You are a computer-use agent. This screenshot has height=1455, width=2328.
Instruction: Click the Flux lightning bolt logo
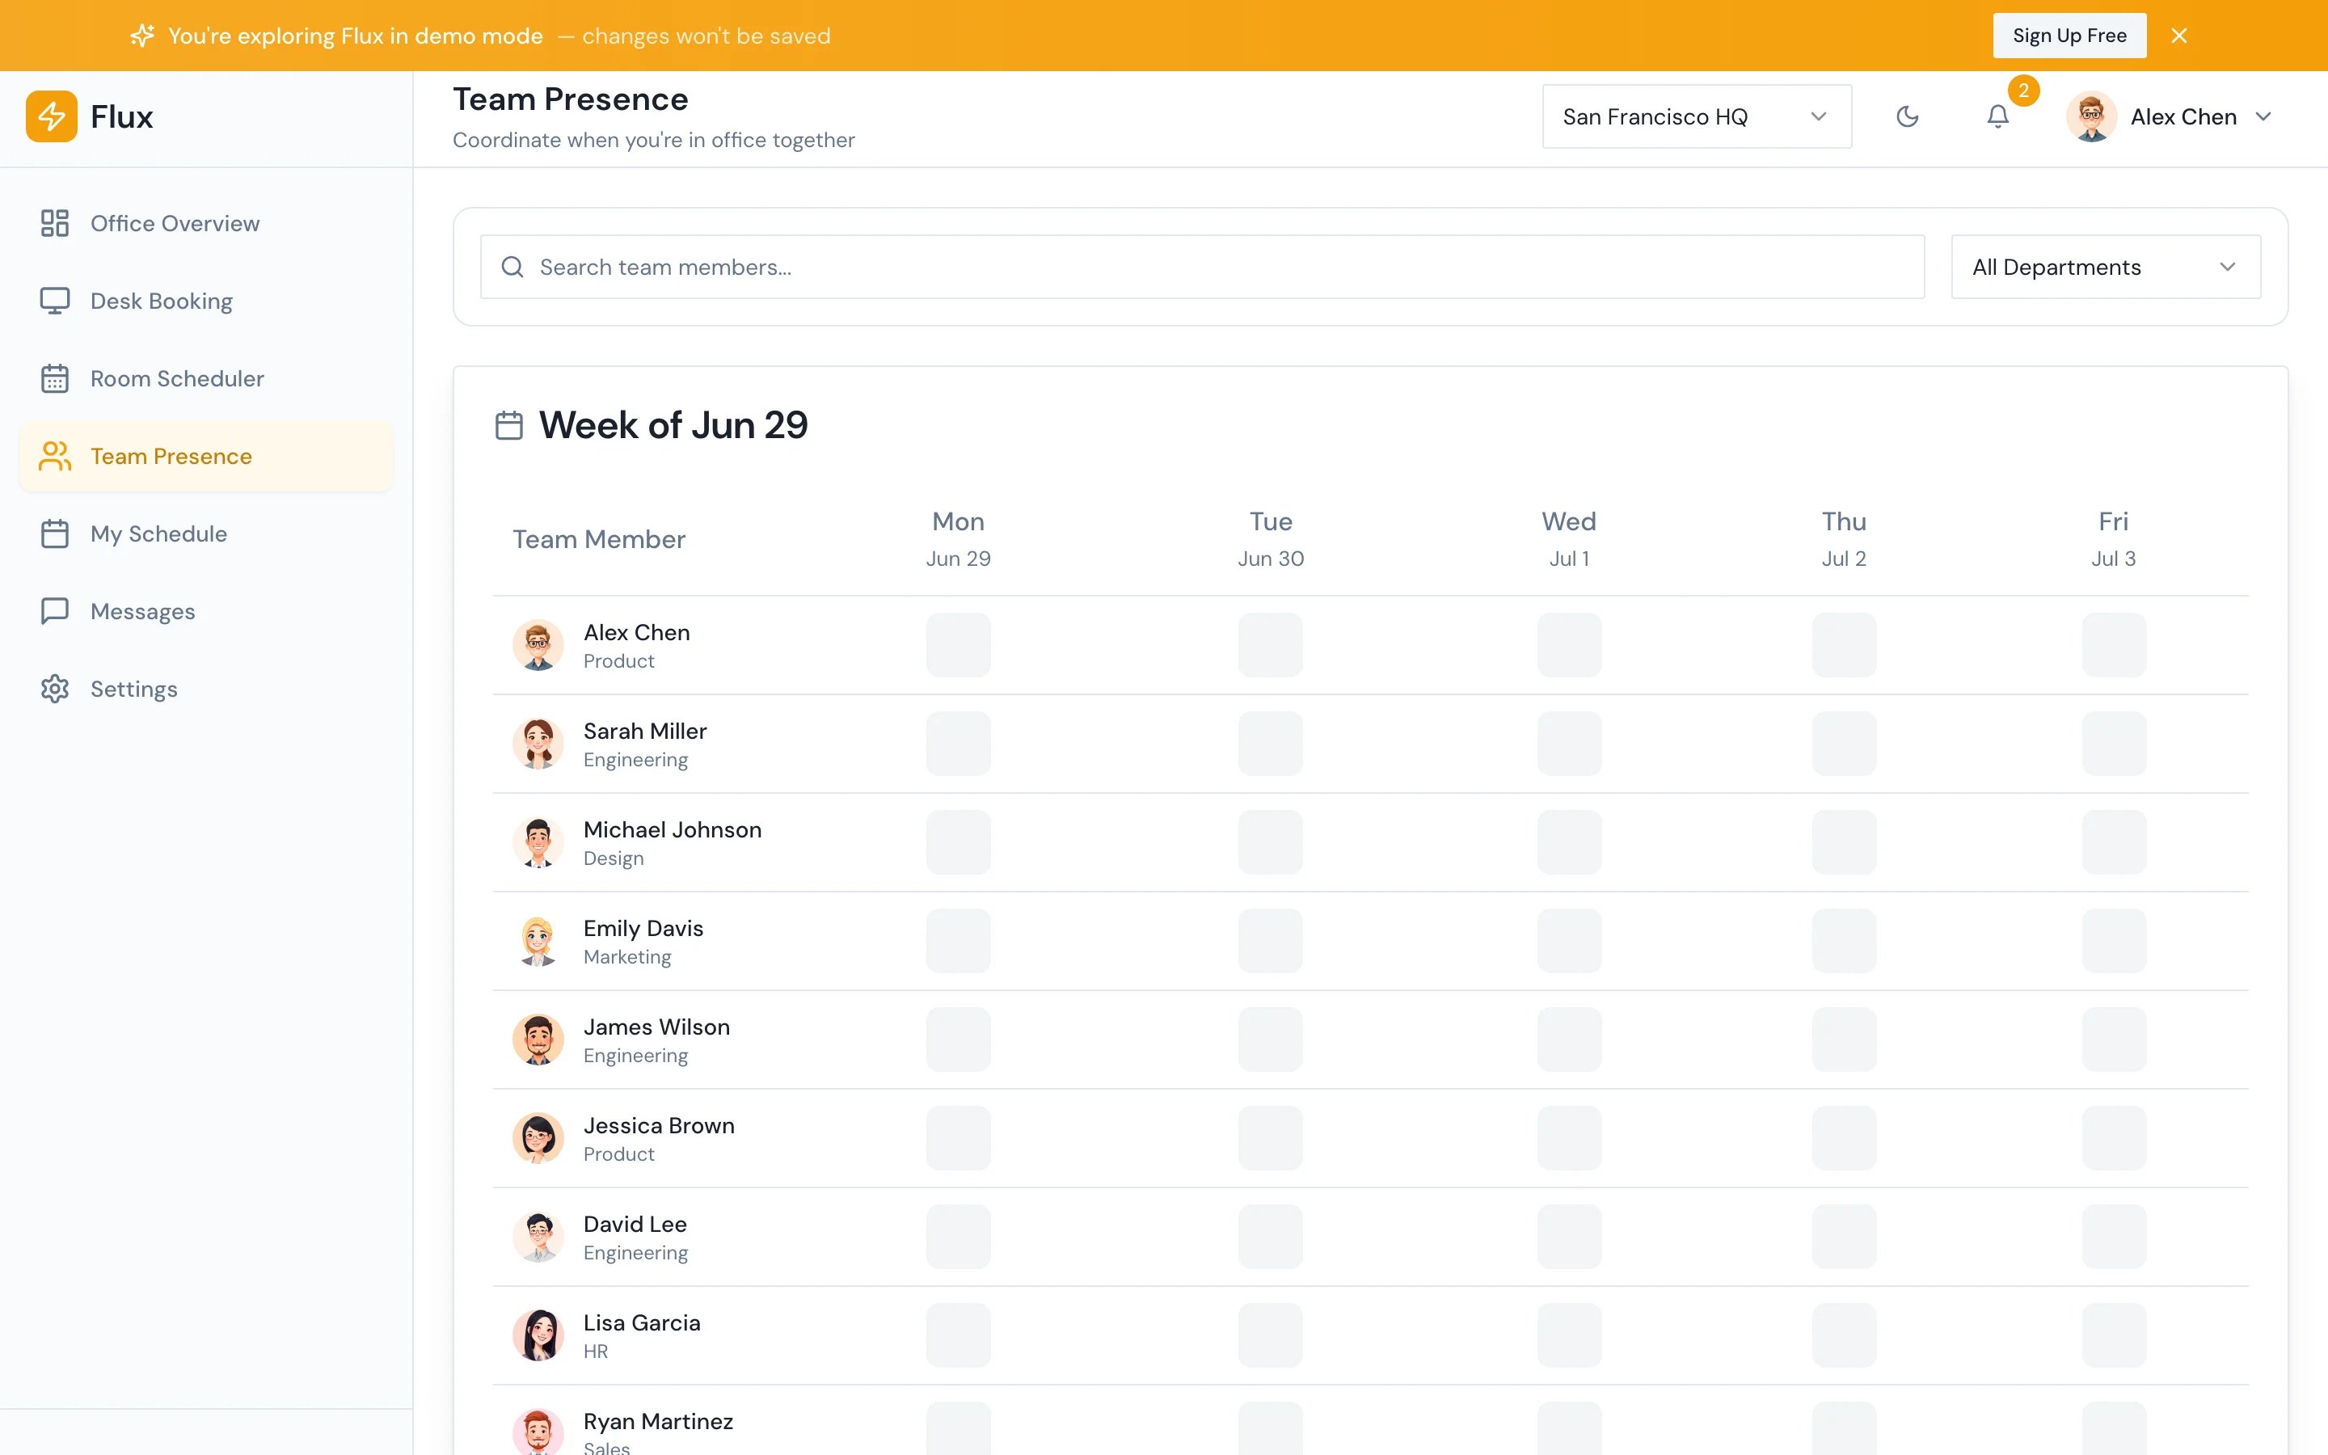click(51, 116)
